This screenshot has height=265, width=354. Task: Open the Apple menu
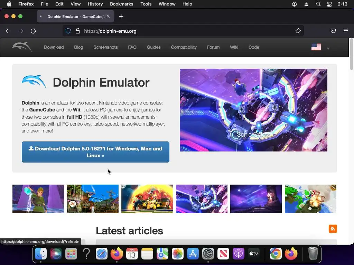(9, 4)
